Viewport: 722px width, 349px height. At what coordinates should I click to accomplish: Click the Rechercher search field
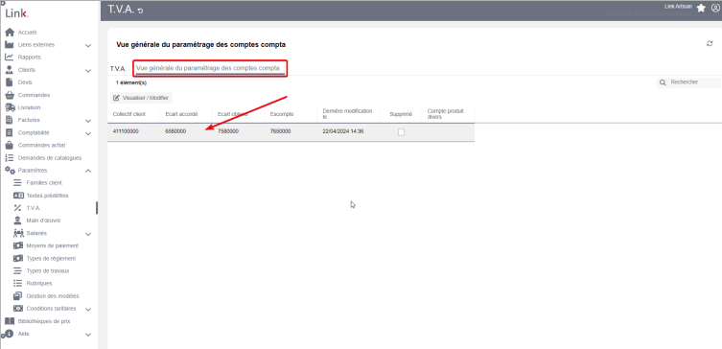point(688,82)
